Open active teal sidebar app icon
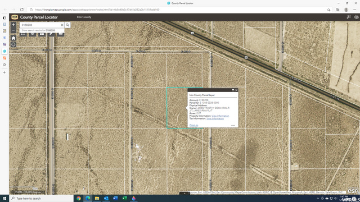Viewport: 360px width, 202px height. point(4,51)
